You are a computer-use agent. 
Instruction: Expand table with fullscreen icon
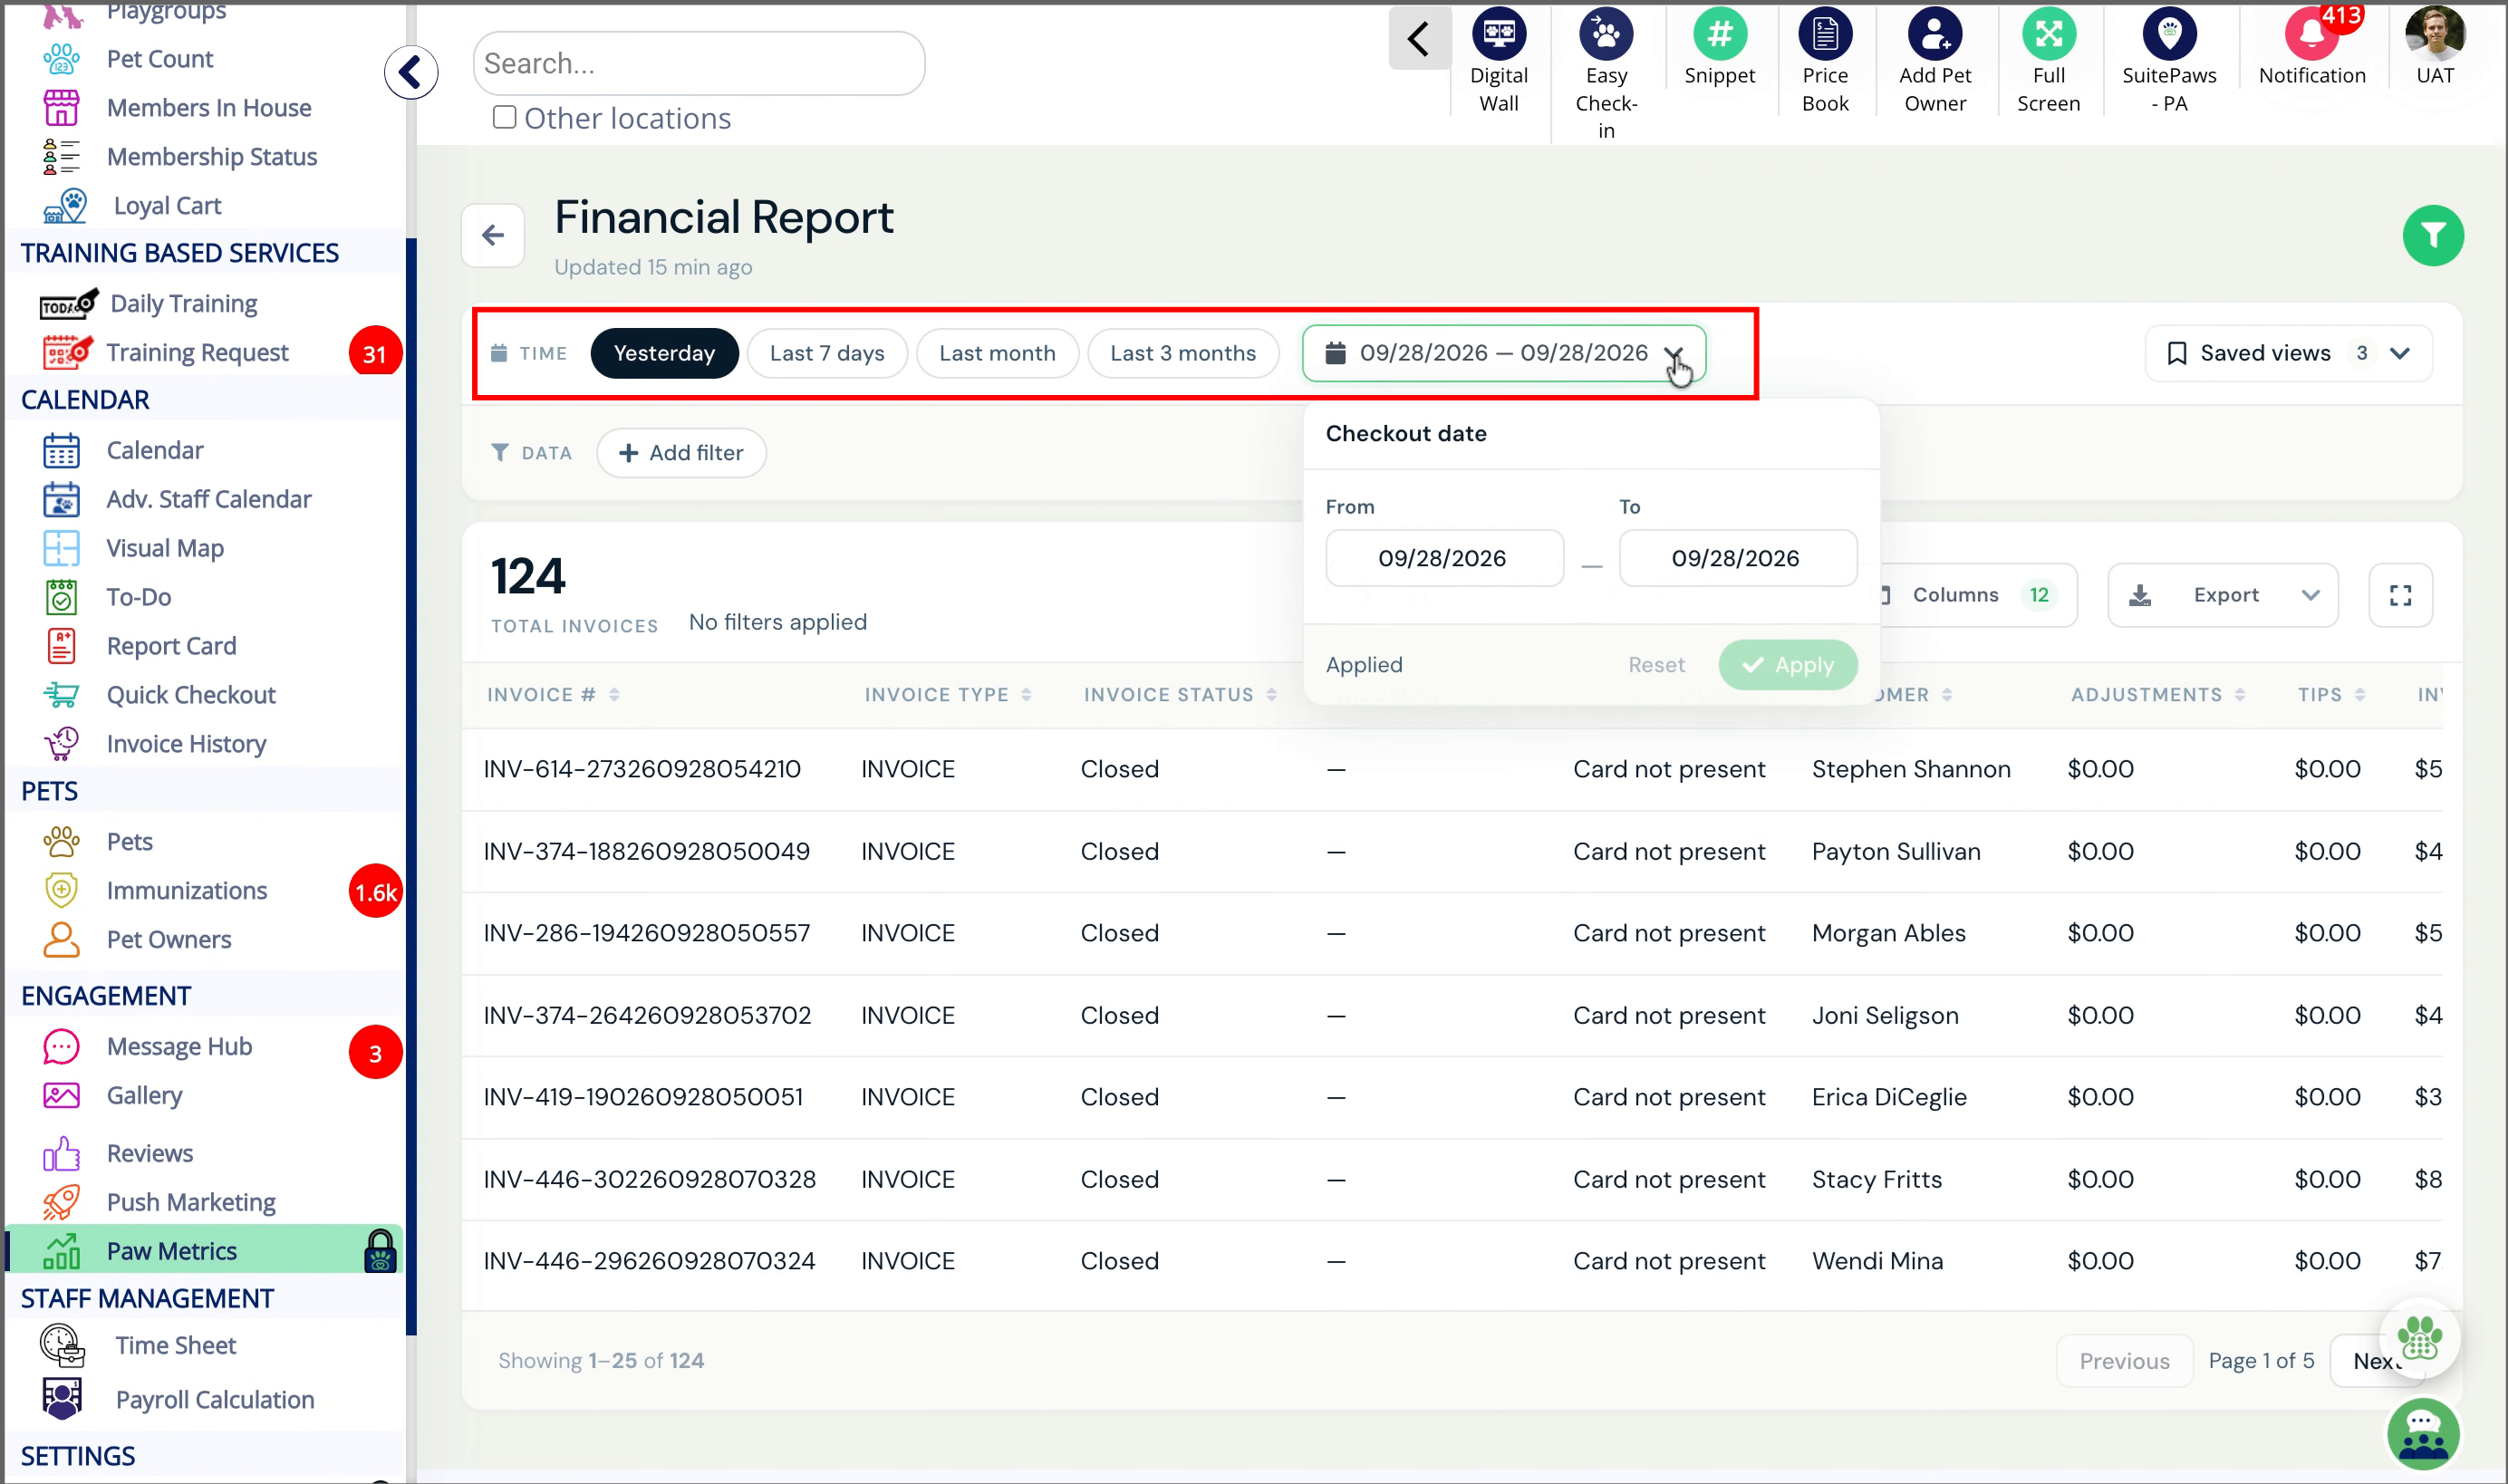[2399, 595]
